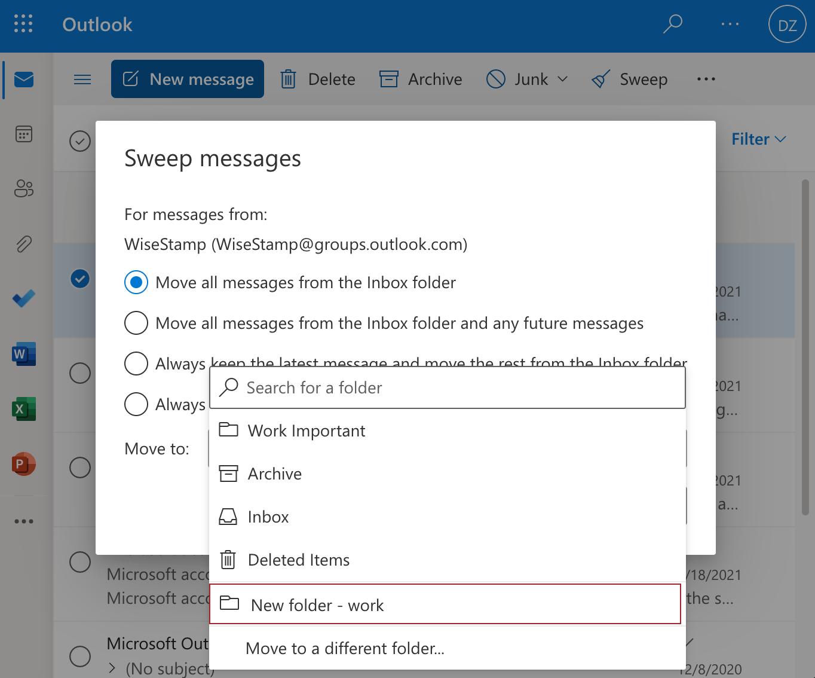This screenshot has width=815, height=678.
Task: Click 'Move to a different folder...'
Action: coord(345,649)
